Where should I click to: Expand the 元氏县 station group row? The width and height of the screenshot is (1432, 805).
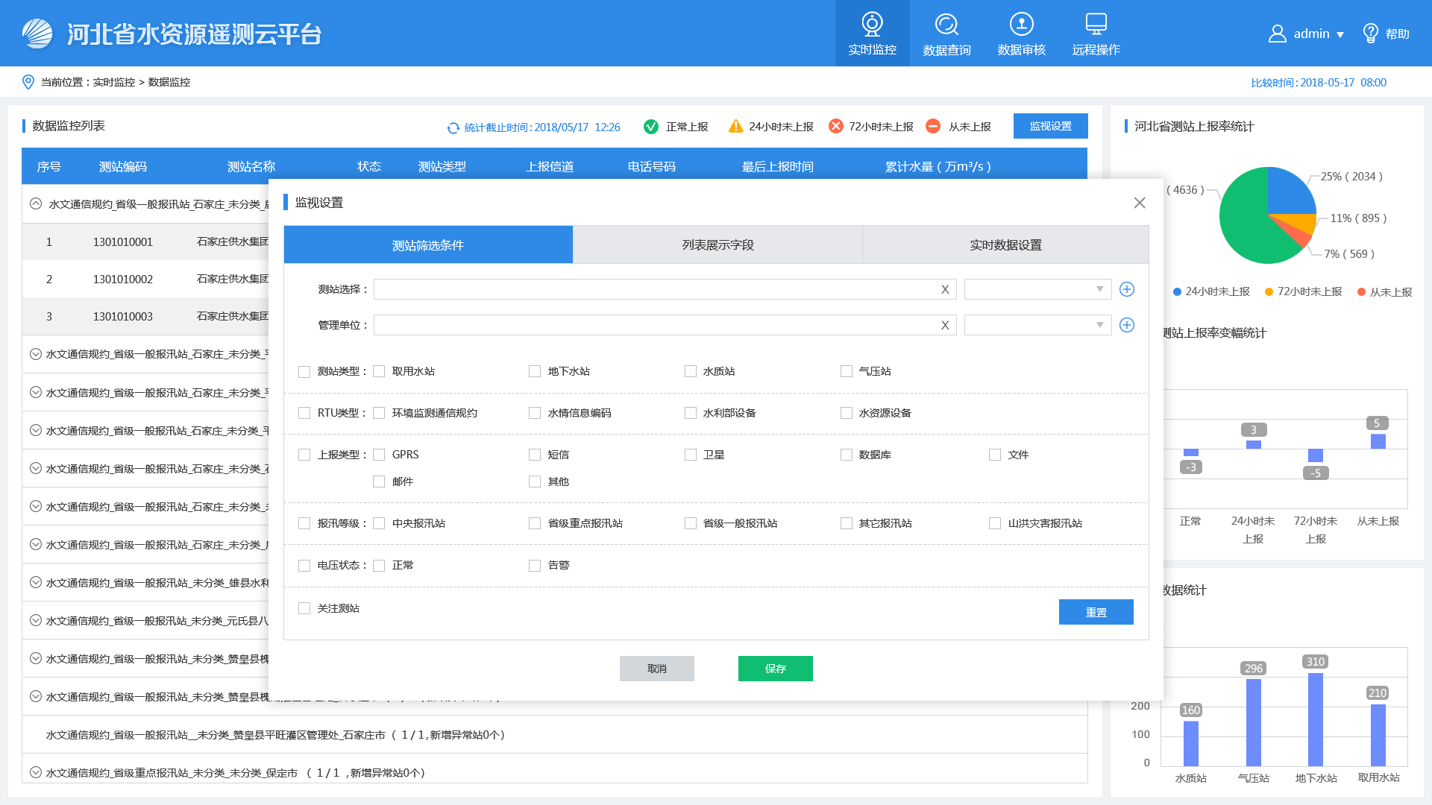(35, 620)
